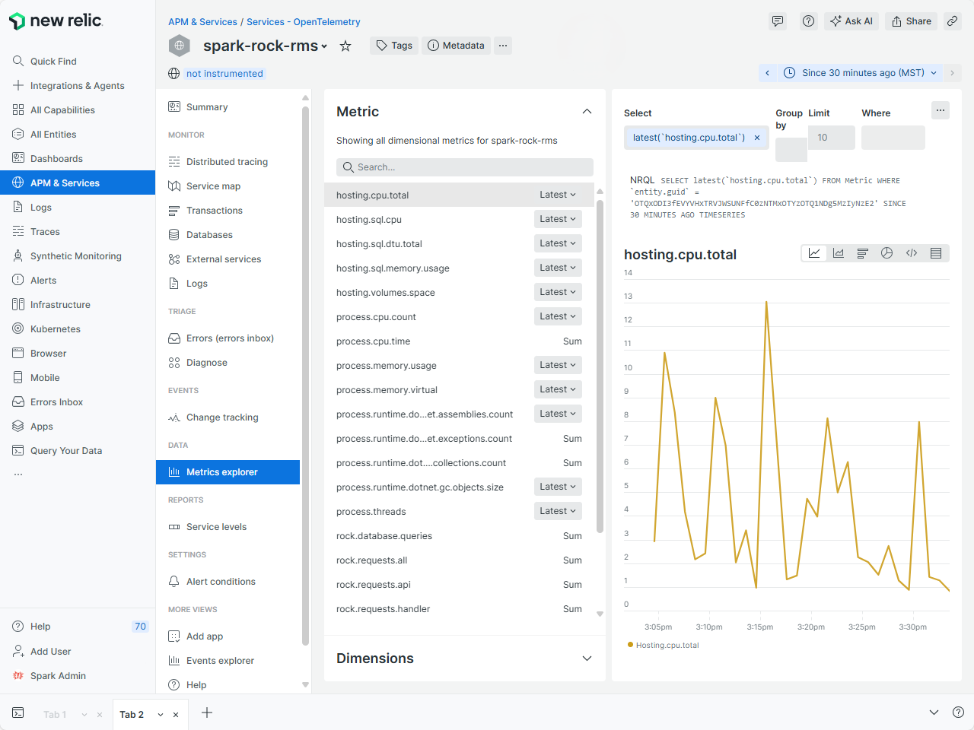Remove the latest(hosting.cpu.total) select chip

[x=757, y=138]
